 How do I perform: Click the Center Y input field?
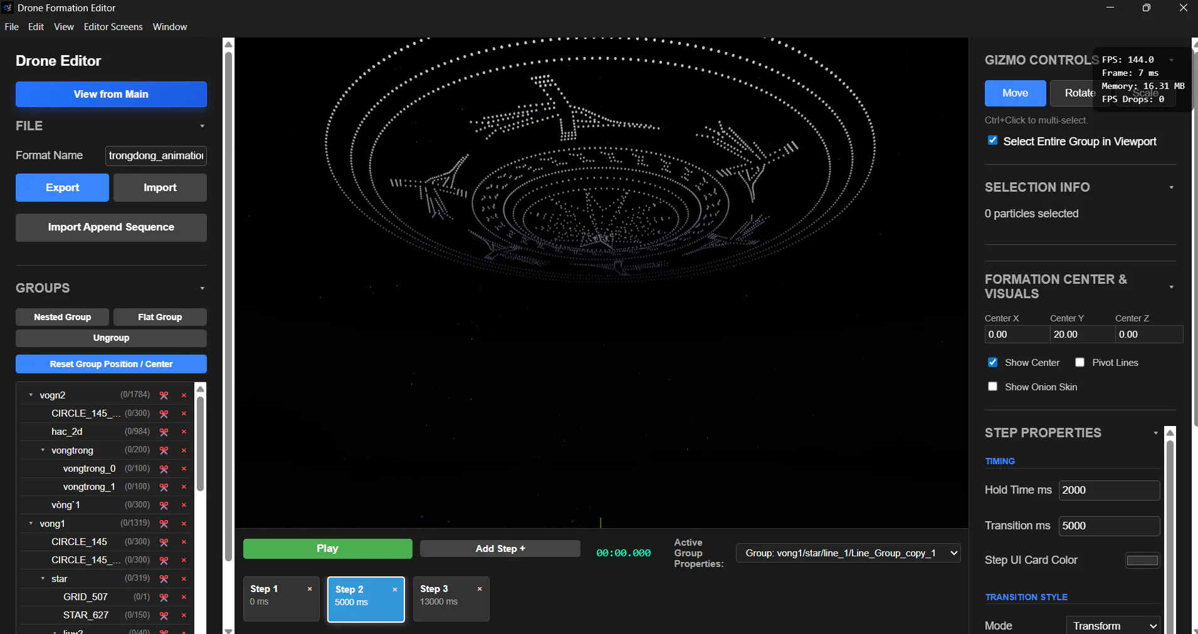[x=1082, y=335]
